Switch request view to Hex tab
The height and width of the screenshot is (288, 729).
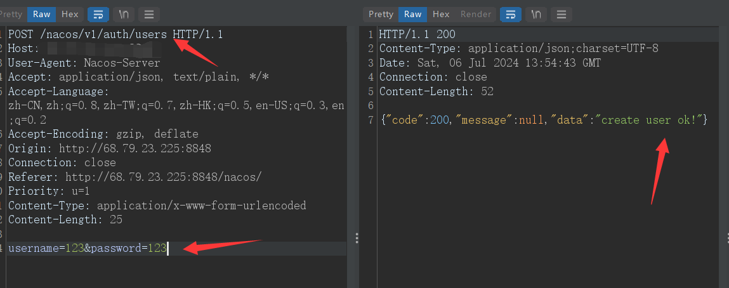70,15
